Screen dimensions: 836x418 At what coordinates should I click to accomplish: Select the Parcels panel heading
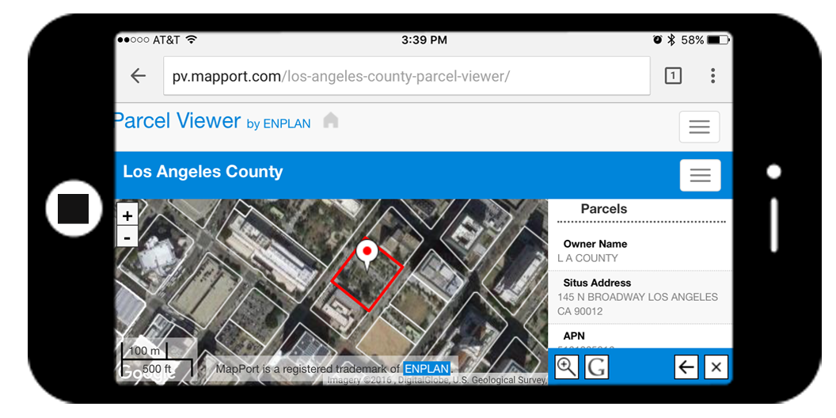click(x=603, y=209)
